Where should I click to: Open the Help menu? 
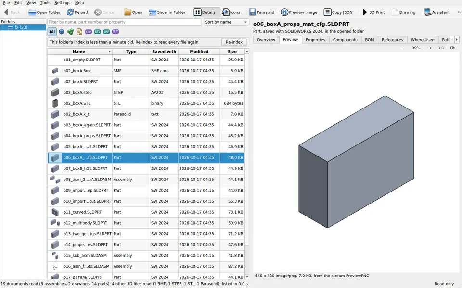[79, 3]
